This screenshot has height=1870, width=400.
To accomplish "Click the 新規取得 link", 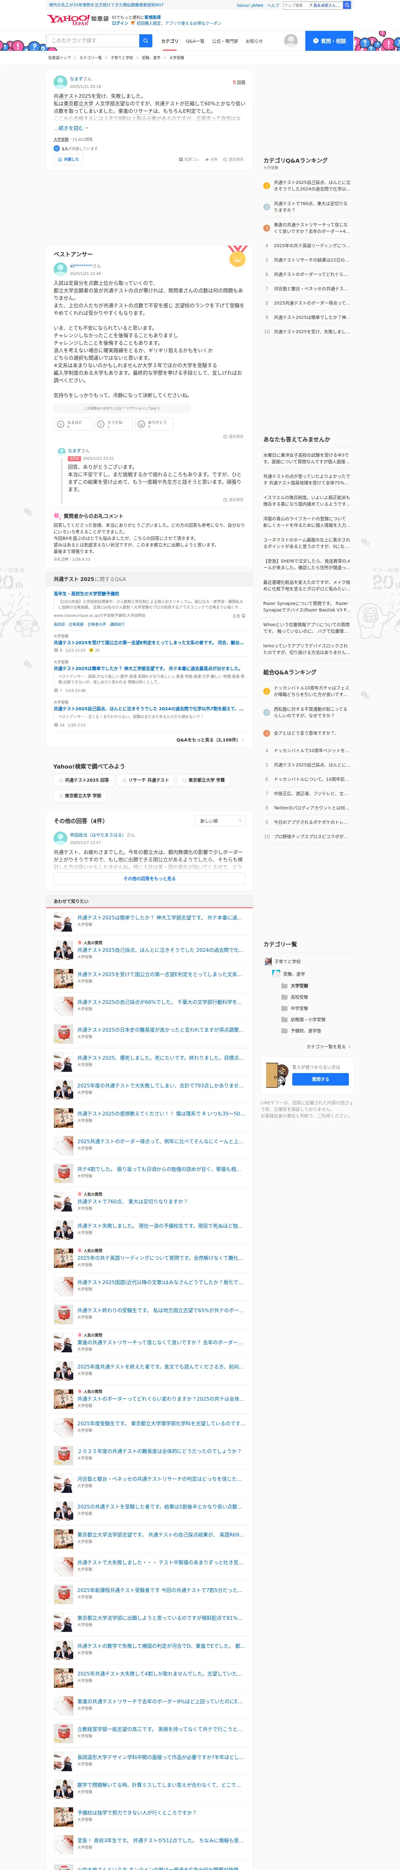I will click(x=152, y=17).
